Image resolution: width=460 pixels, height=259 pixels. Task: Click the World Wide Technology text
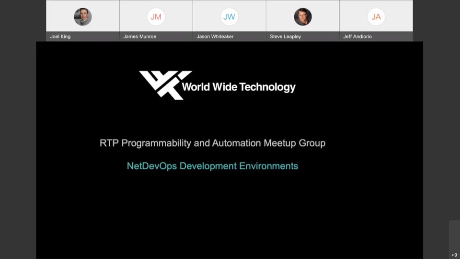(x=239, y=87)
